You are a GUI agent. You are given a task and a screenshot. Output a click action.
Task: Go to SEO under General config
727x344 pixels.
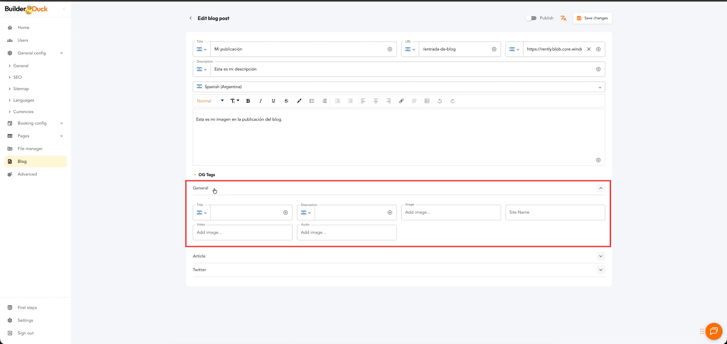17,77
